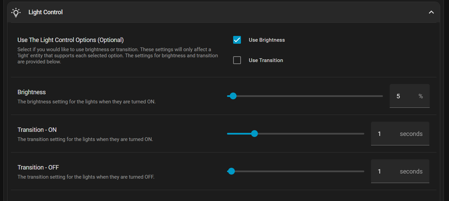Collapse the Light Control section chevron

click(431, 12)
